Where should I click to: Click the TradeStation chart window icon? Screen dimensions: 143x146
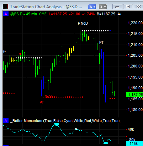pos(5,7)
